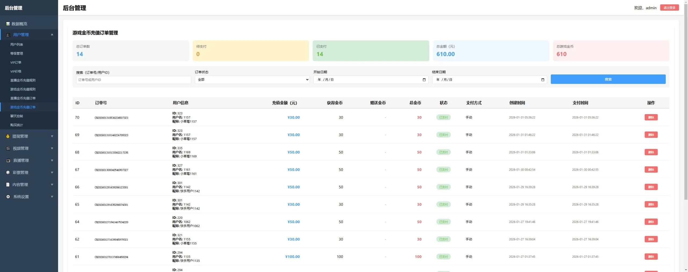Delete order ID 66
Image resolution: width=688 pixels, height=272 pixels.
pos(651,187)
